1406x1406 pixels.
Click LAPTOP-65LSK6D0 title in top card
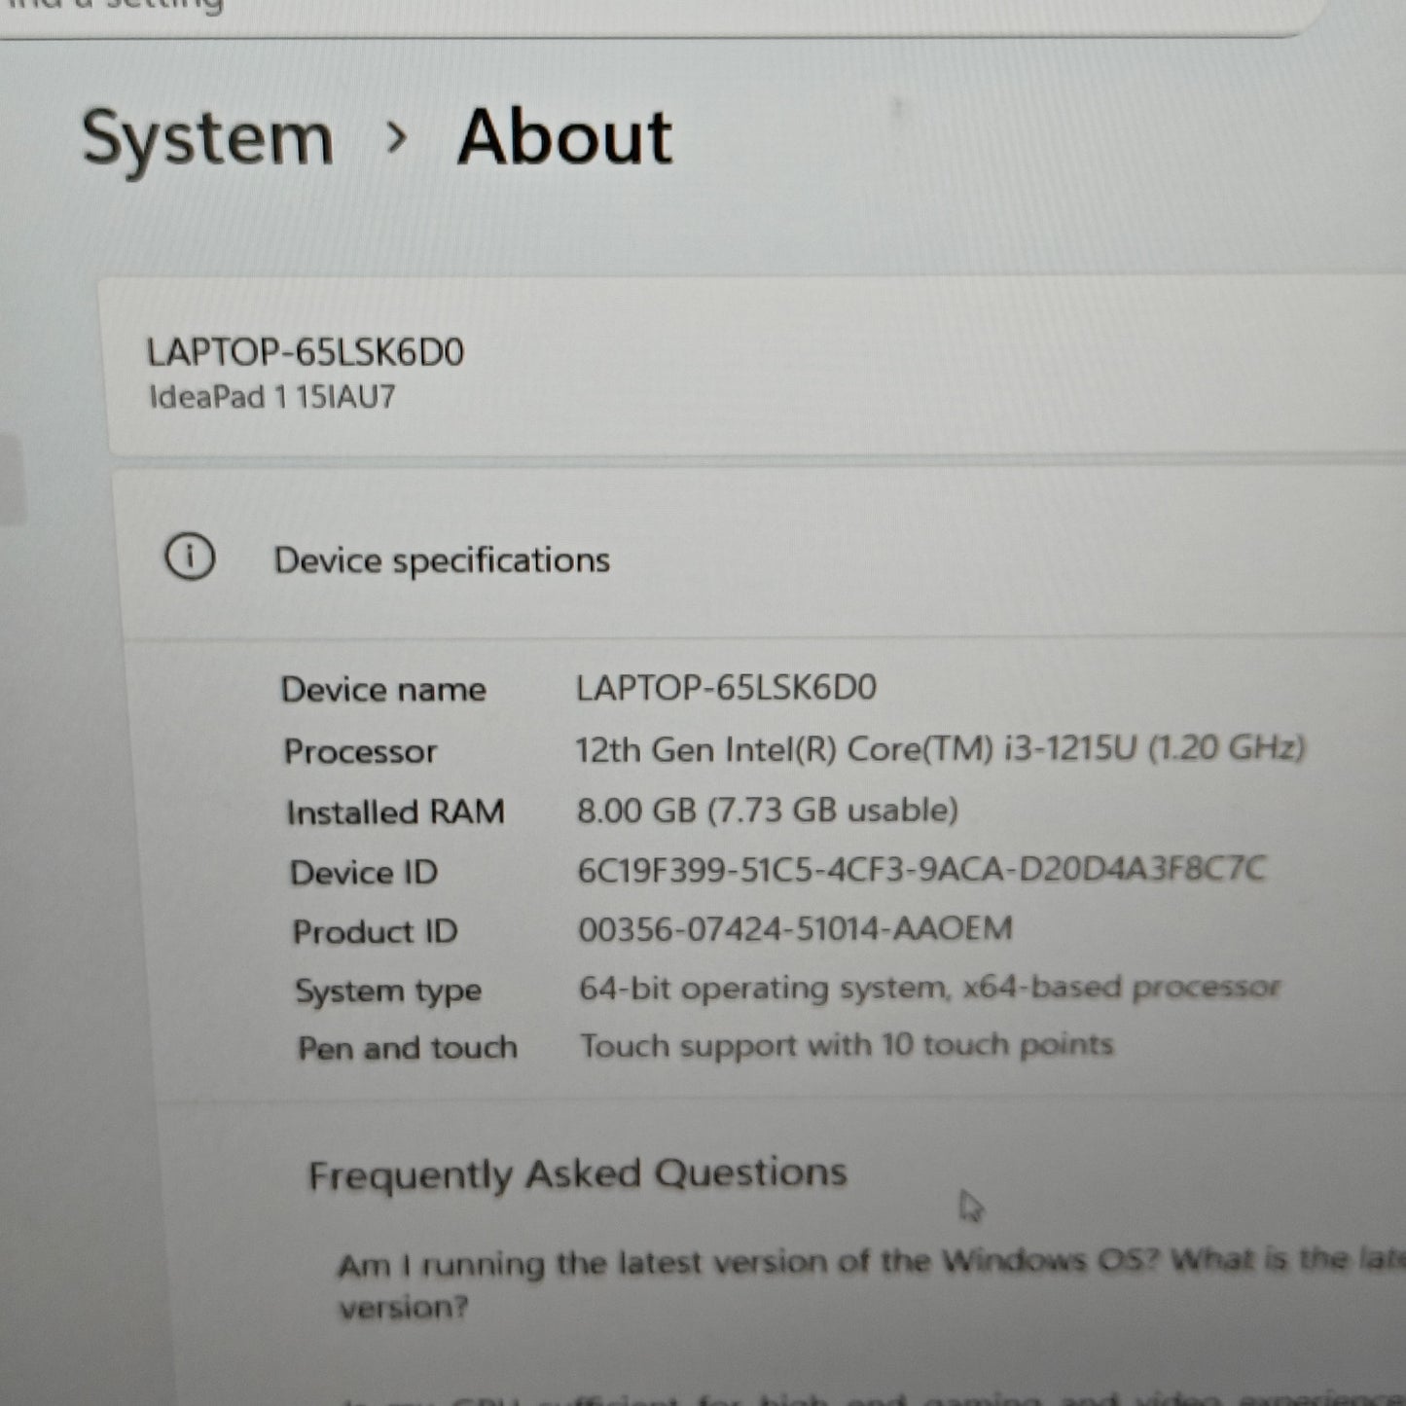(305, 352)
